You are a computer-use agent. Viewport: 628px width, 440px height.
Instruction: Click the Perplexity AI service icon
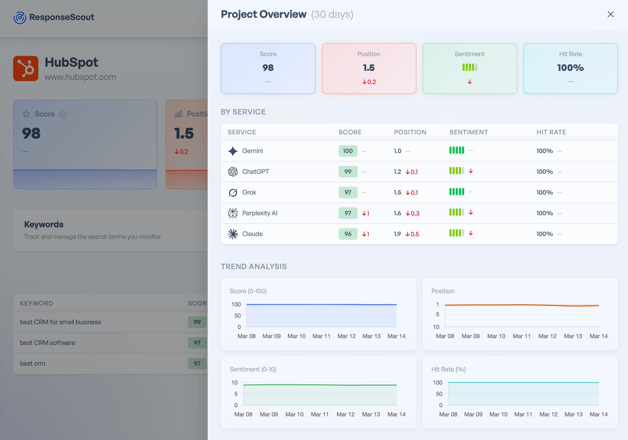233,213
